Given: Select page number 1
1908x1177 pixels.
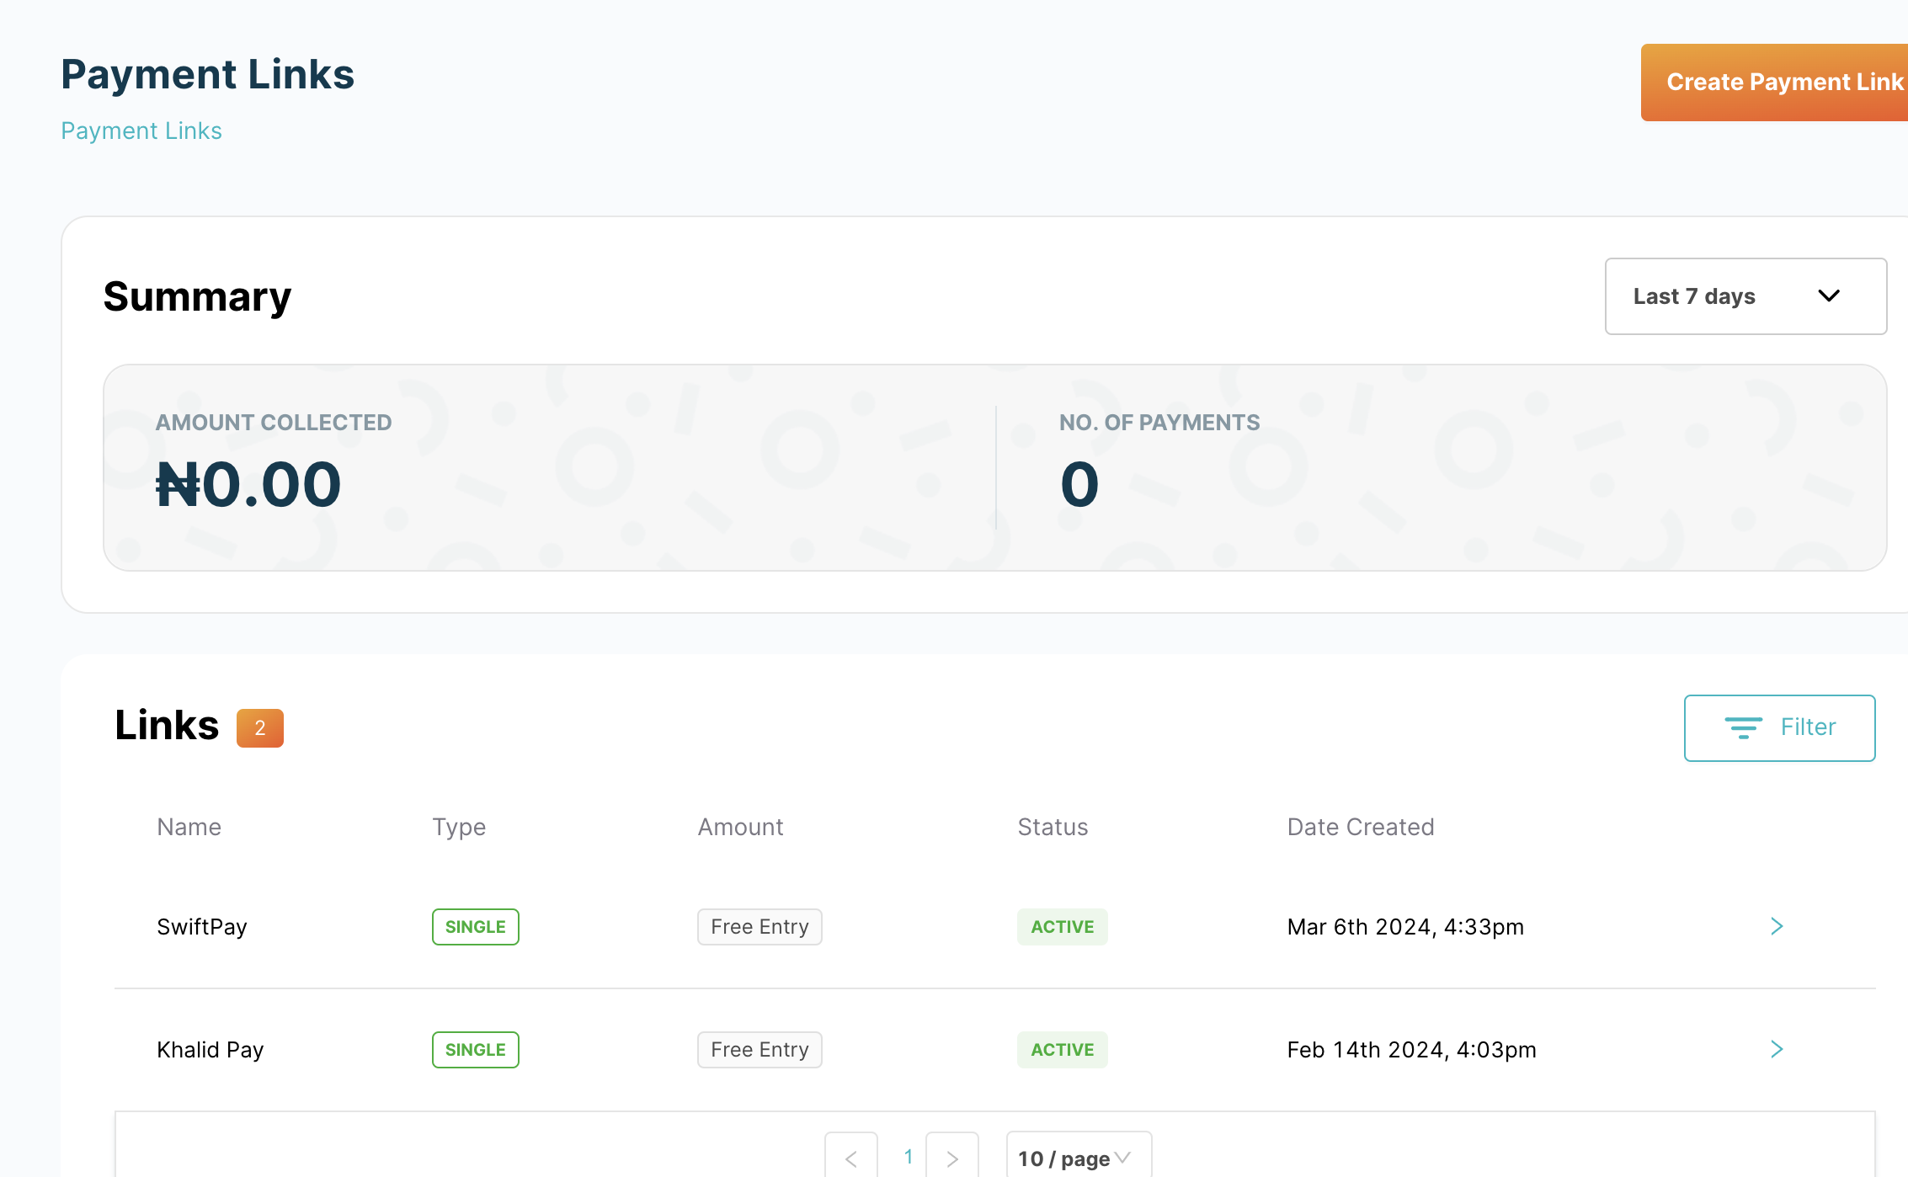Looking at the screenshot, I should [x=909, y=1157].
